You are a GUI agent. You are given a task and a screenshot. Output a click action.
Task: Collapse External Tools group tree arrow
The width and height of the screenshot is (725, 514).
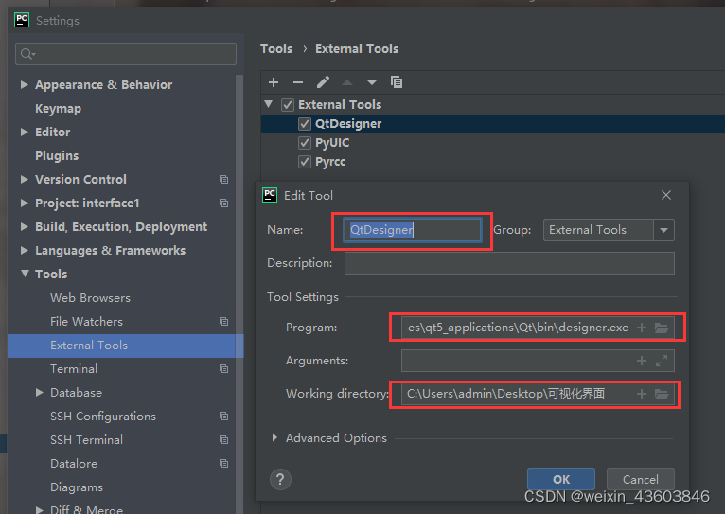(268, 104)
